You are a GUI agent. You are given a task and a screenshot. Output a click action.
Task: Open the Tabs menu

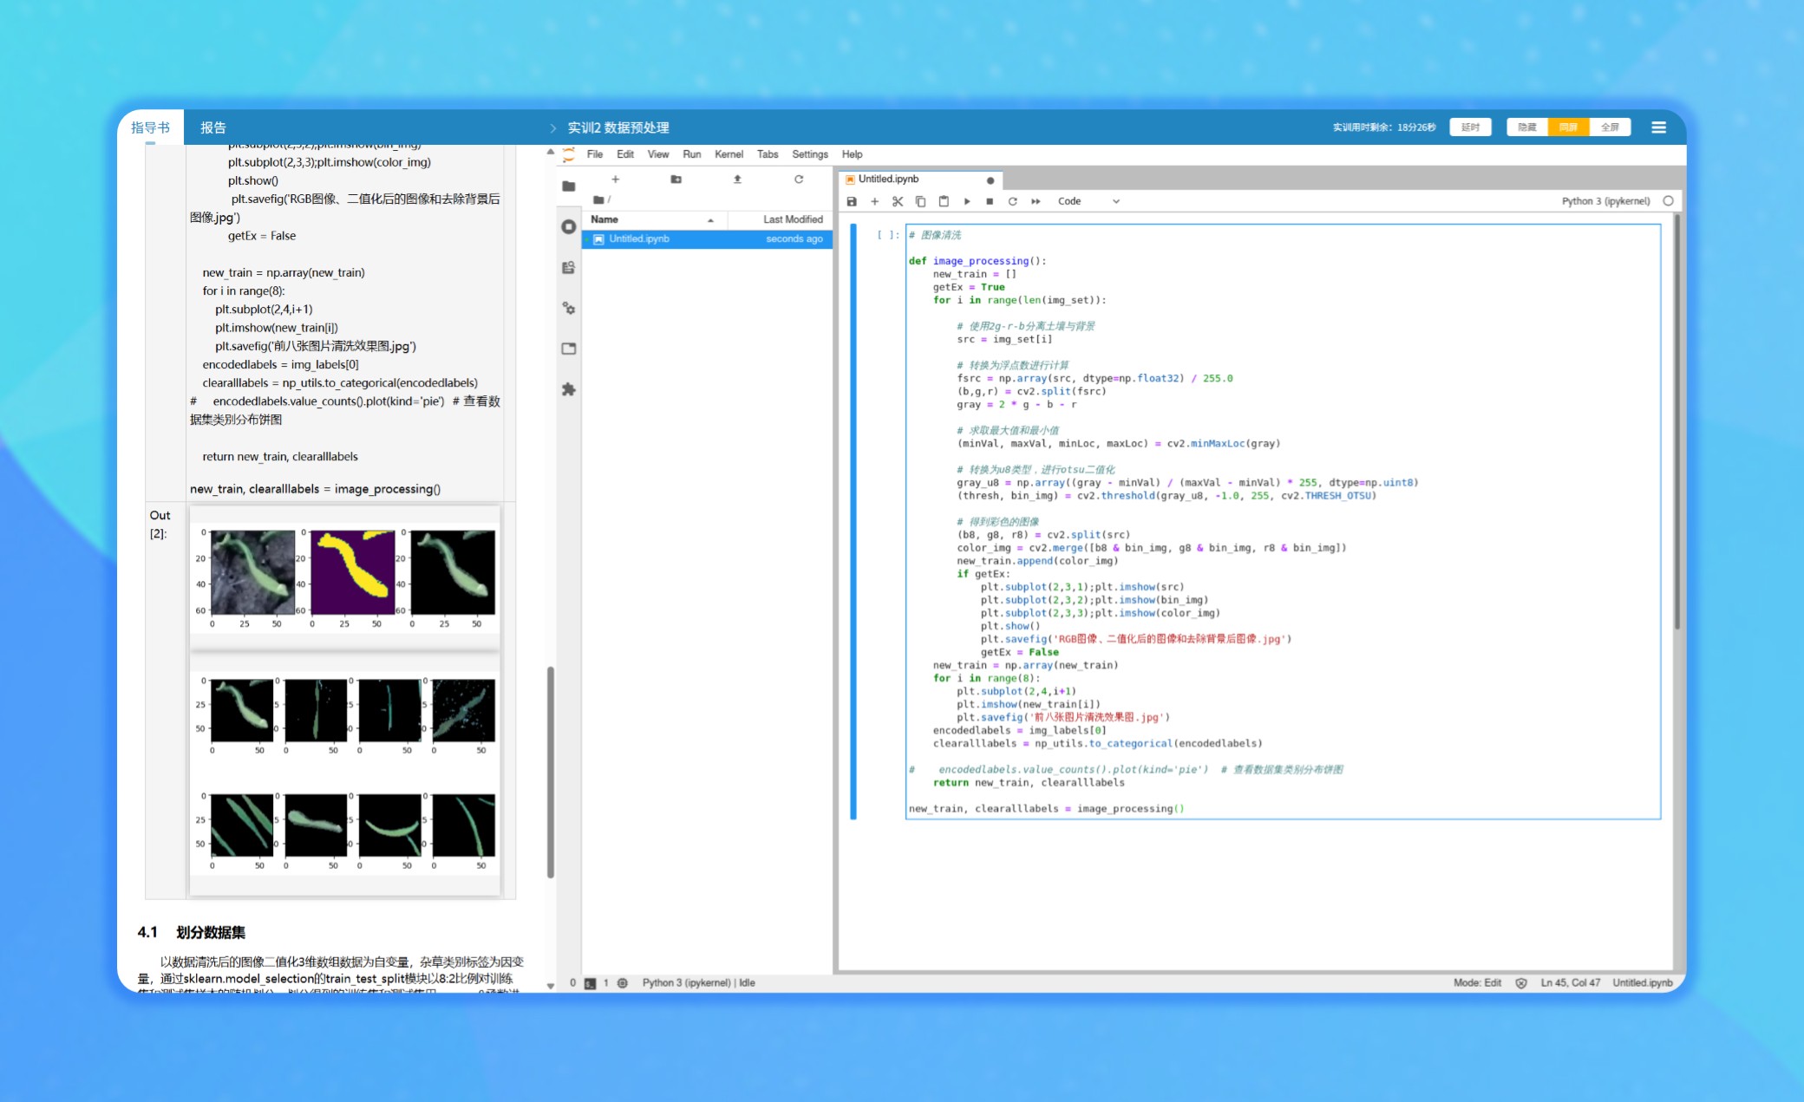point(768,154)
